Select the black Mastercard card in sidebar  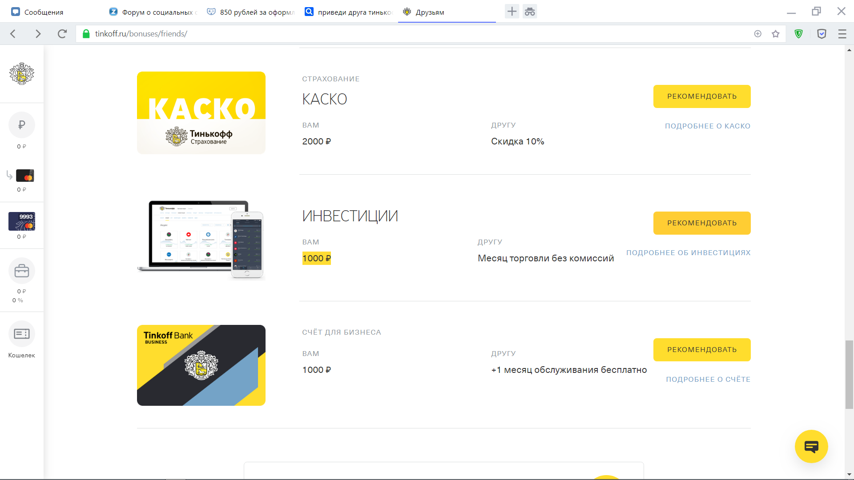[25, 176]
